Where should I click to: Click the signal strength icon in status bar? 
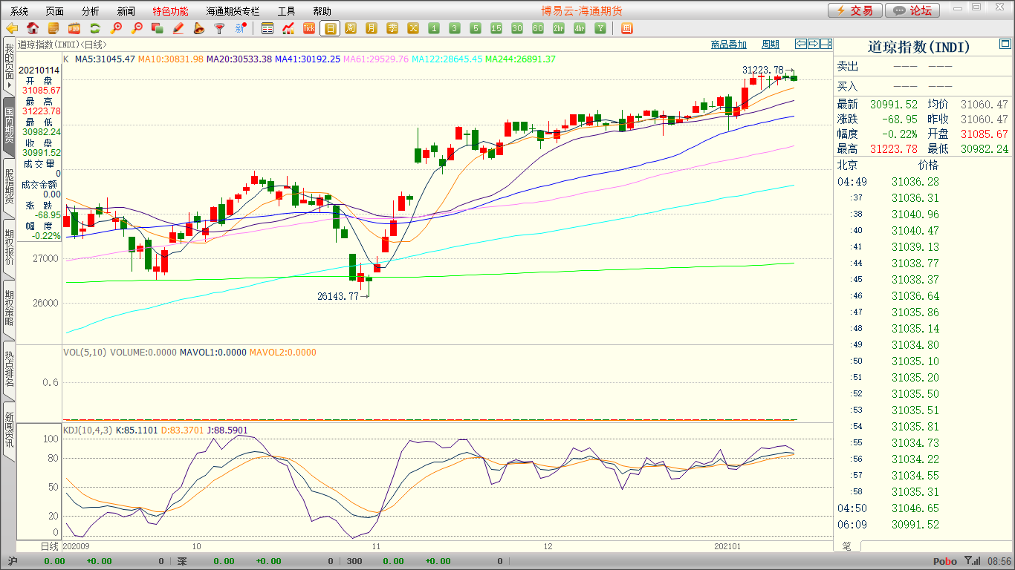click(971, 561)
